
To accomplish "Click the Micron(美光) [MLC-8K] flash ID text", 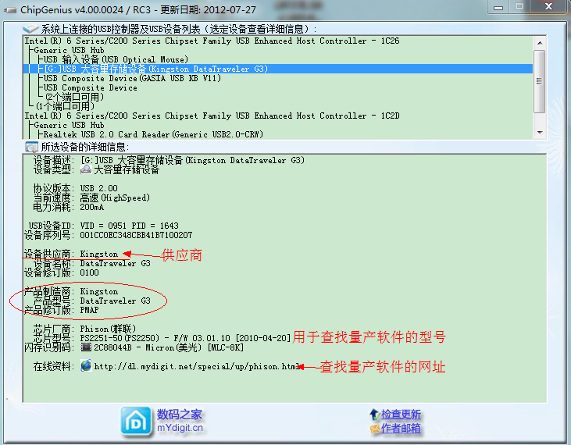I will [x=194, y=347].
